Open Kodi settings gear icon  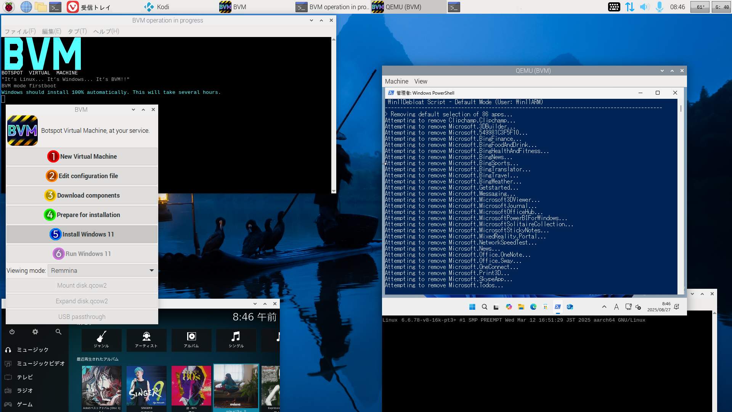35,332
